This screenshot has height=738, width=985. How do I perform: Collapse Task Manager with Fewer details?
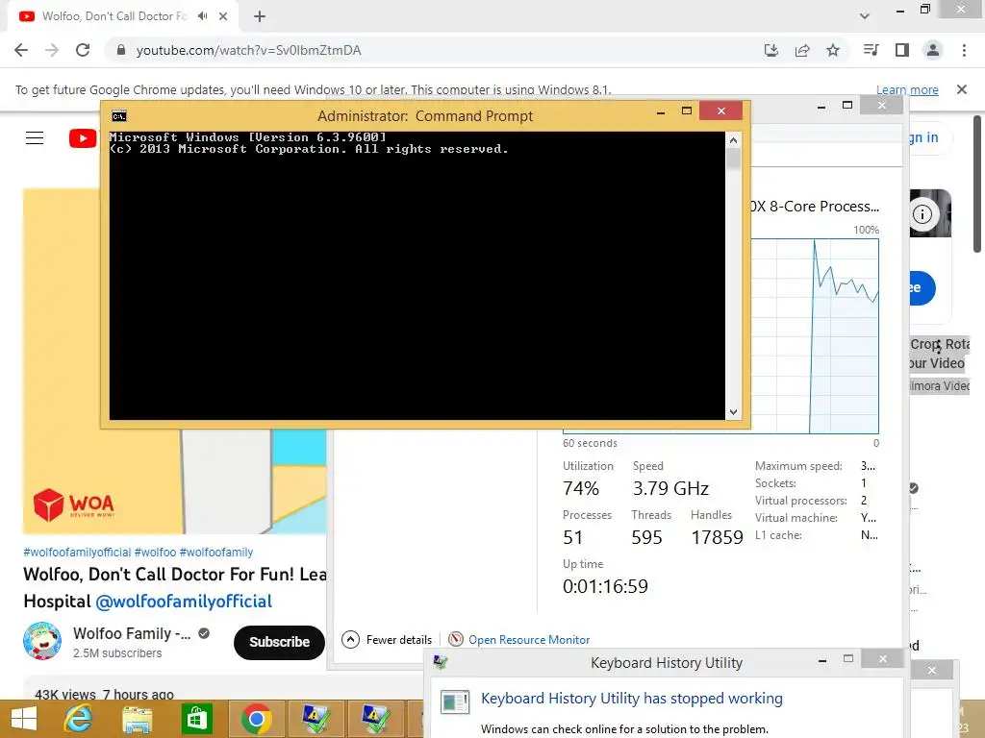click(387, 639)
